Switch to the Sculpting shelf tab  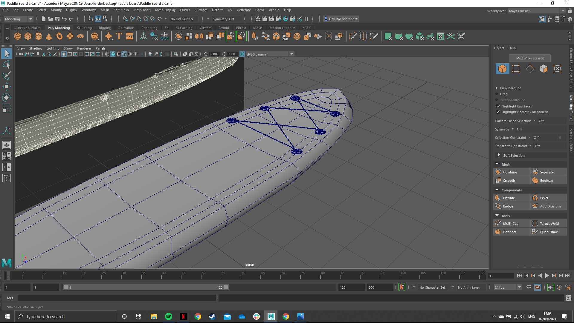click(84, 28)
